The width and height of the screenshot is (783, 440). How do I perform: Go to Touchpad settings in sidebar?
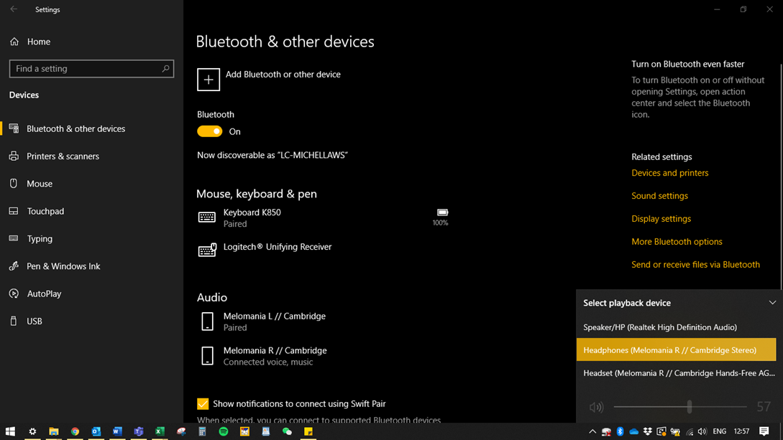click(x=45, y=211)
